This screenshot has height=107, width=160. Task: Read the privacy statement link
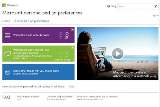click(x=26, y=74)
